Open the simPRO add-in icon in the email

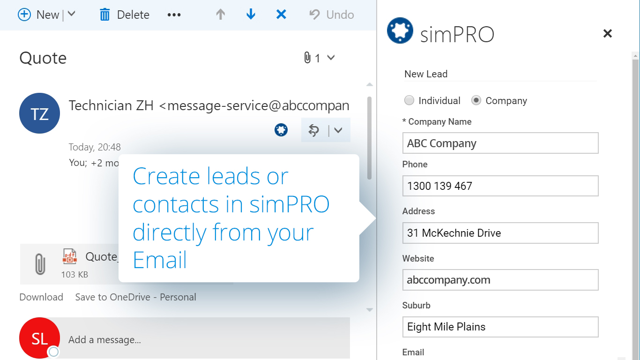(281, 130)
